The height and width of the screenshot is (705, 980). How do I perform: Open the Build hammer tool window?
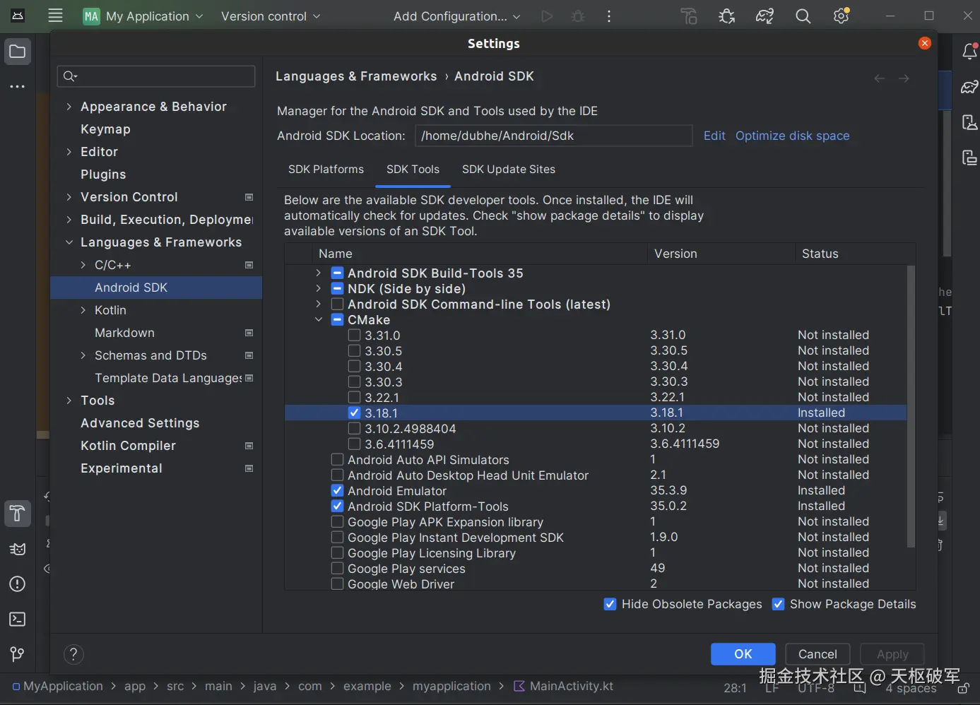[18, 514]
